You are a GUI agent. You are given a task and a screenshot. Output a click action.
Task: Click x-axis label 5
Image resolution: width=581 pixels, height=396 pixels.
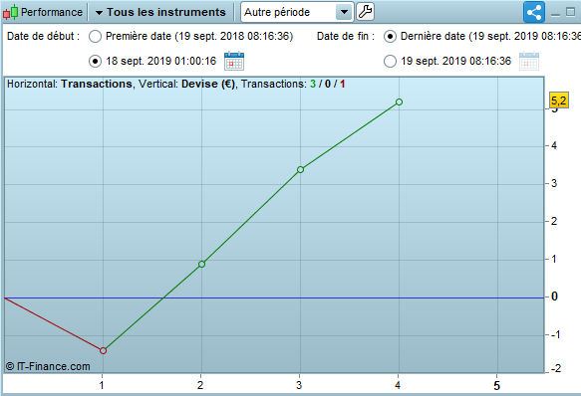point(496,386)
